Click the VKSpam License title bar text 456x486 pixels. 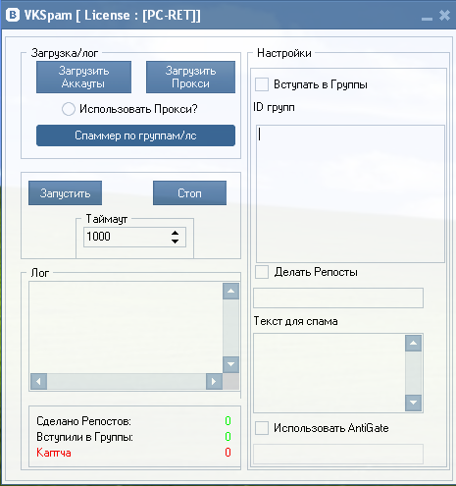113,16
